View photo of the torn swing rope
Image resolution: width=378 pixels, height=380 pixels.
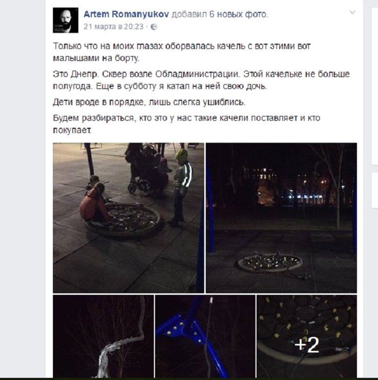tap(103, 336)
